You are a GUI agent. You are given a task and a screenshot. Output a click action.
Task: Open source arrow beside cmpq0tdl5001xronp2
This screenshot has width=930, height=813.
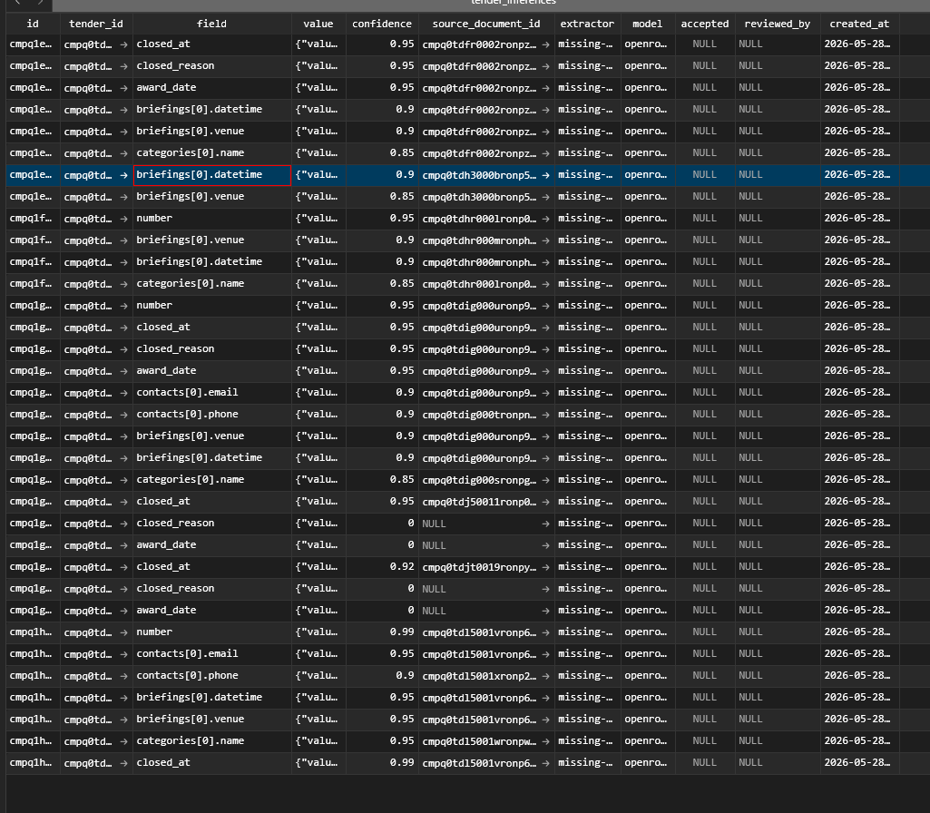(545, 676)
